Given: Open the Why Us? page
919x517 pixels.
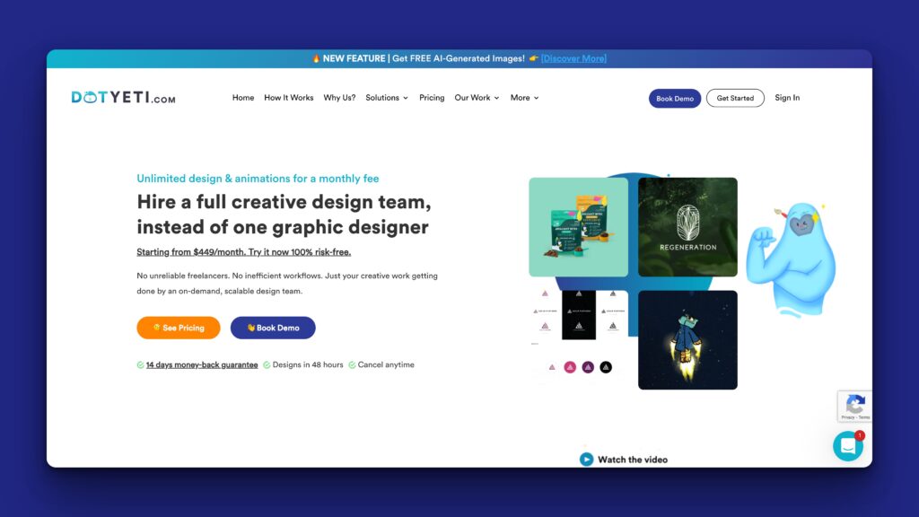Looking at the screenshot, I should (339, 98).
